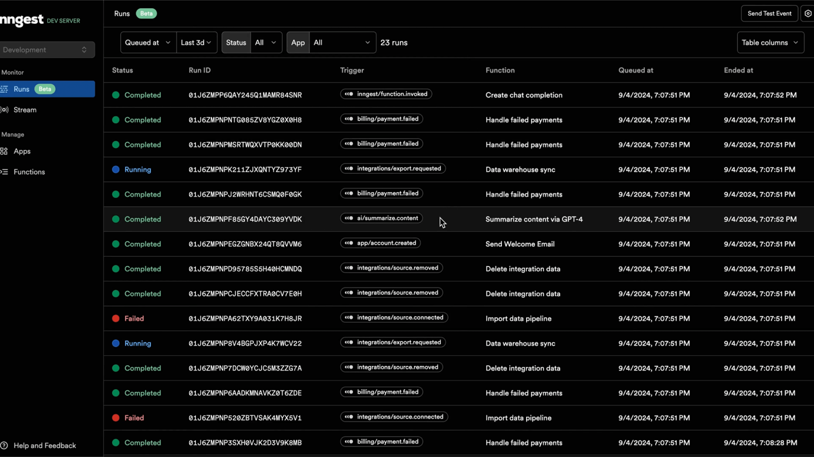Click the event icon in ai/summarize.content trigger pill

[349, 218]
